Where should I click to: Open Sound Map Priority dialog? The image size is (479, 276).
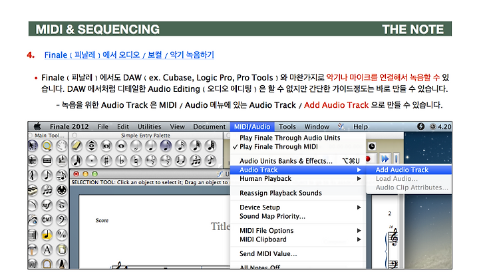[298, 216]
